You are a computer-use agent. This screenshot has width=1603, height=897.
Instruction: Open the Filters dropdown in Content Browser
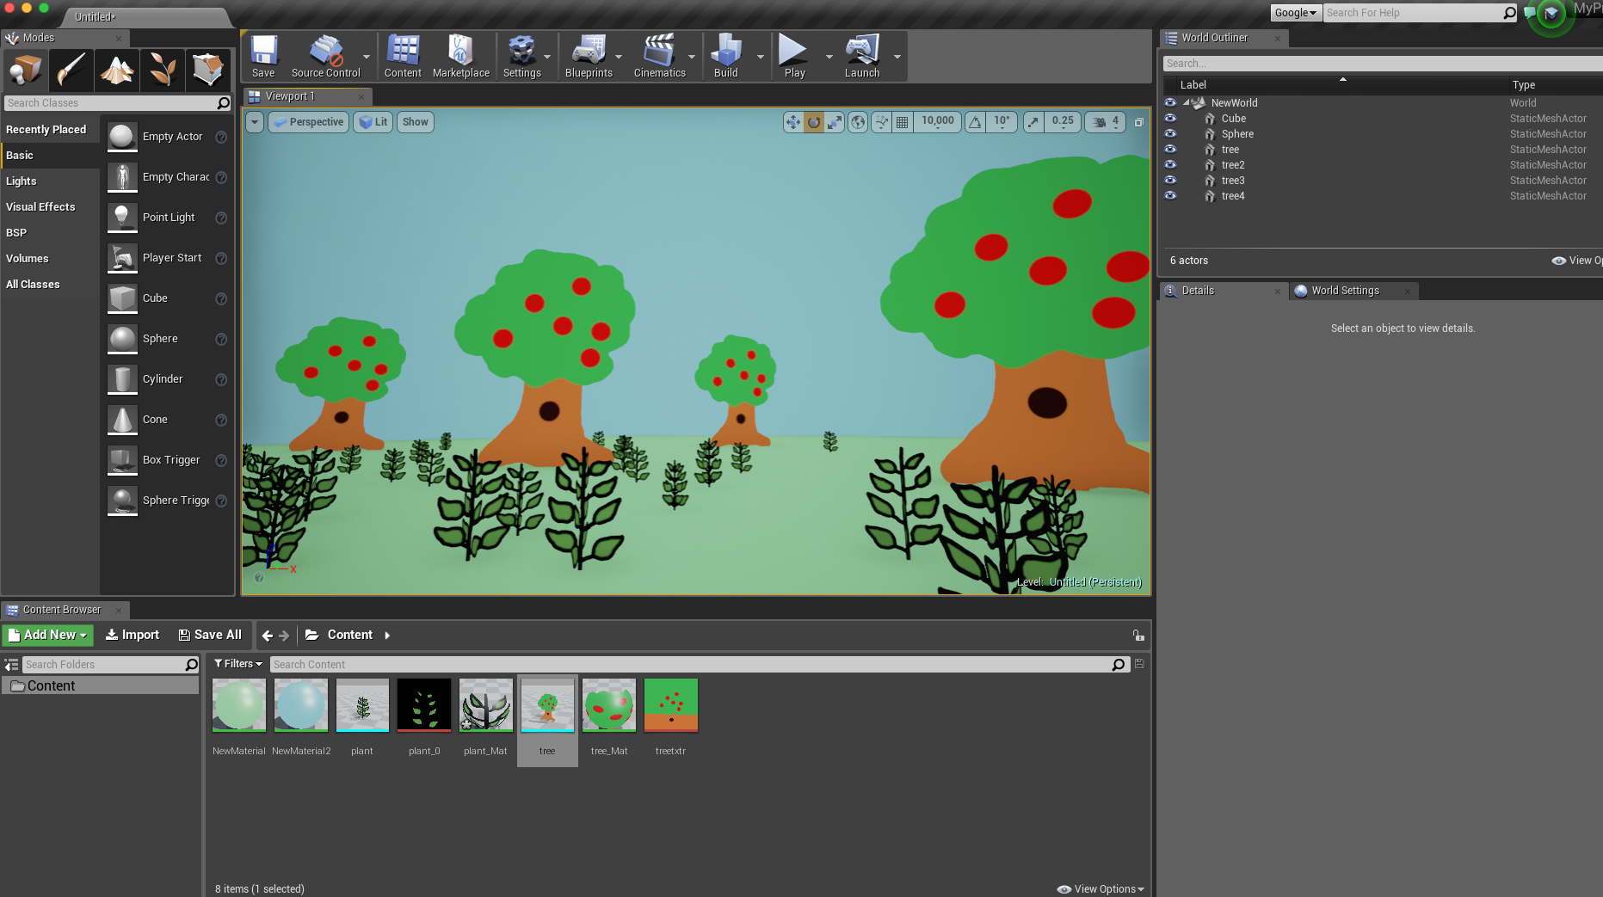[x=238, y=664]
